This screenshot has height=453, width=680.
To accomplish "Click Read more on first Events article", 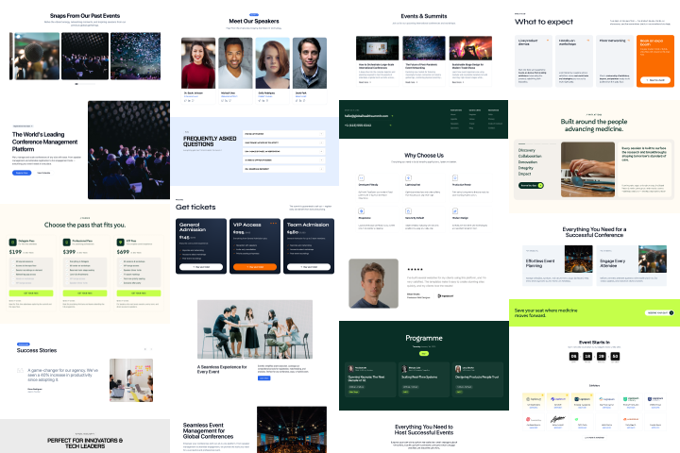I will [x=365, y=82].
